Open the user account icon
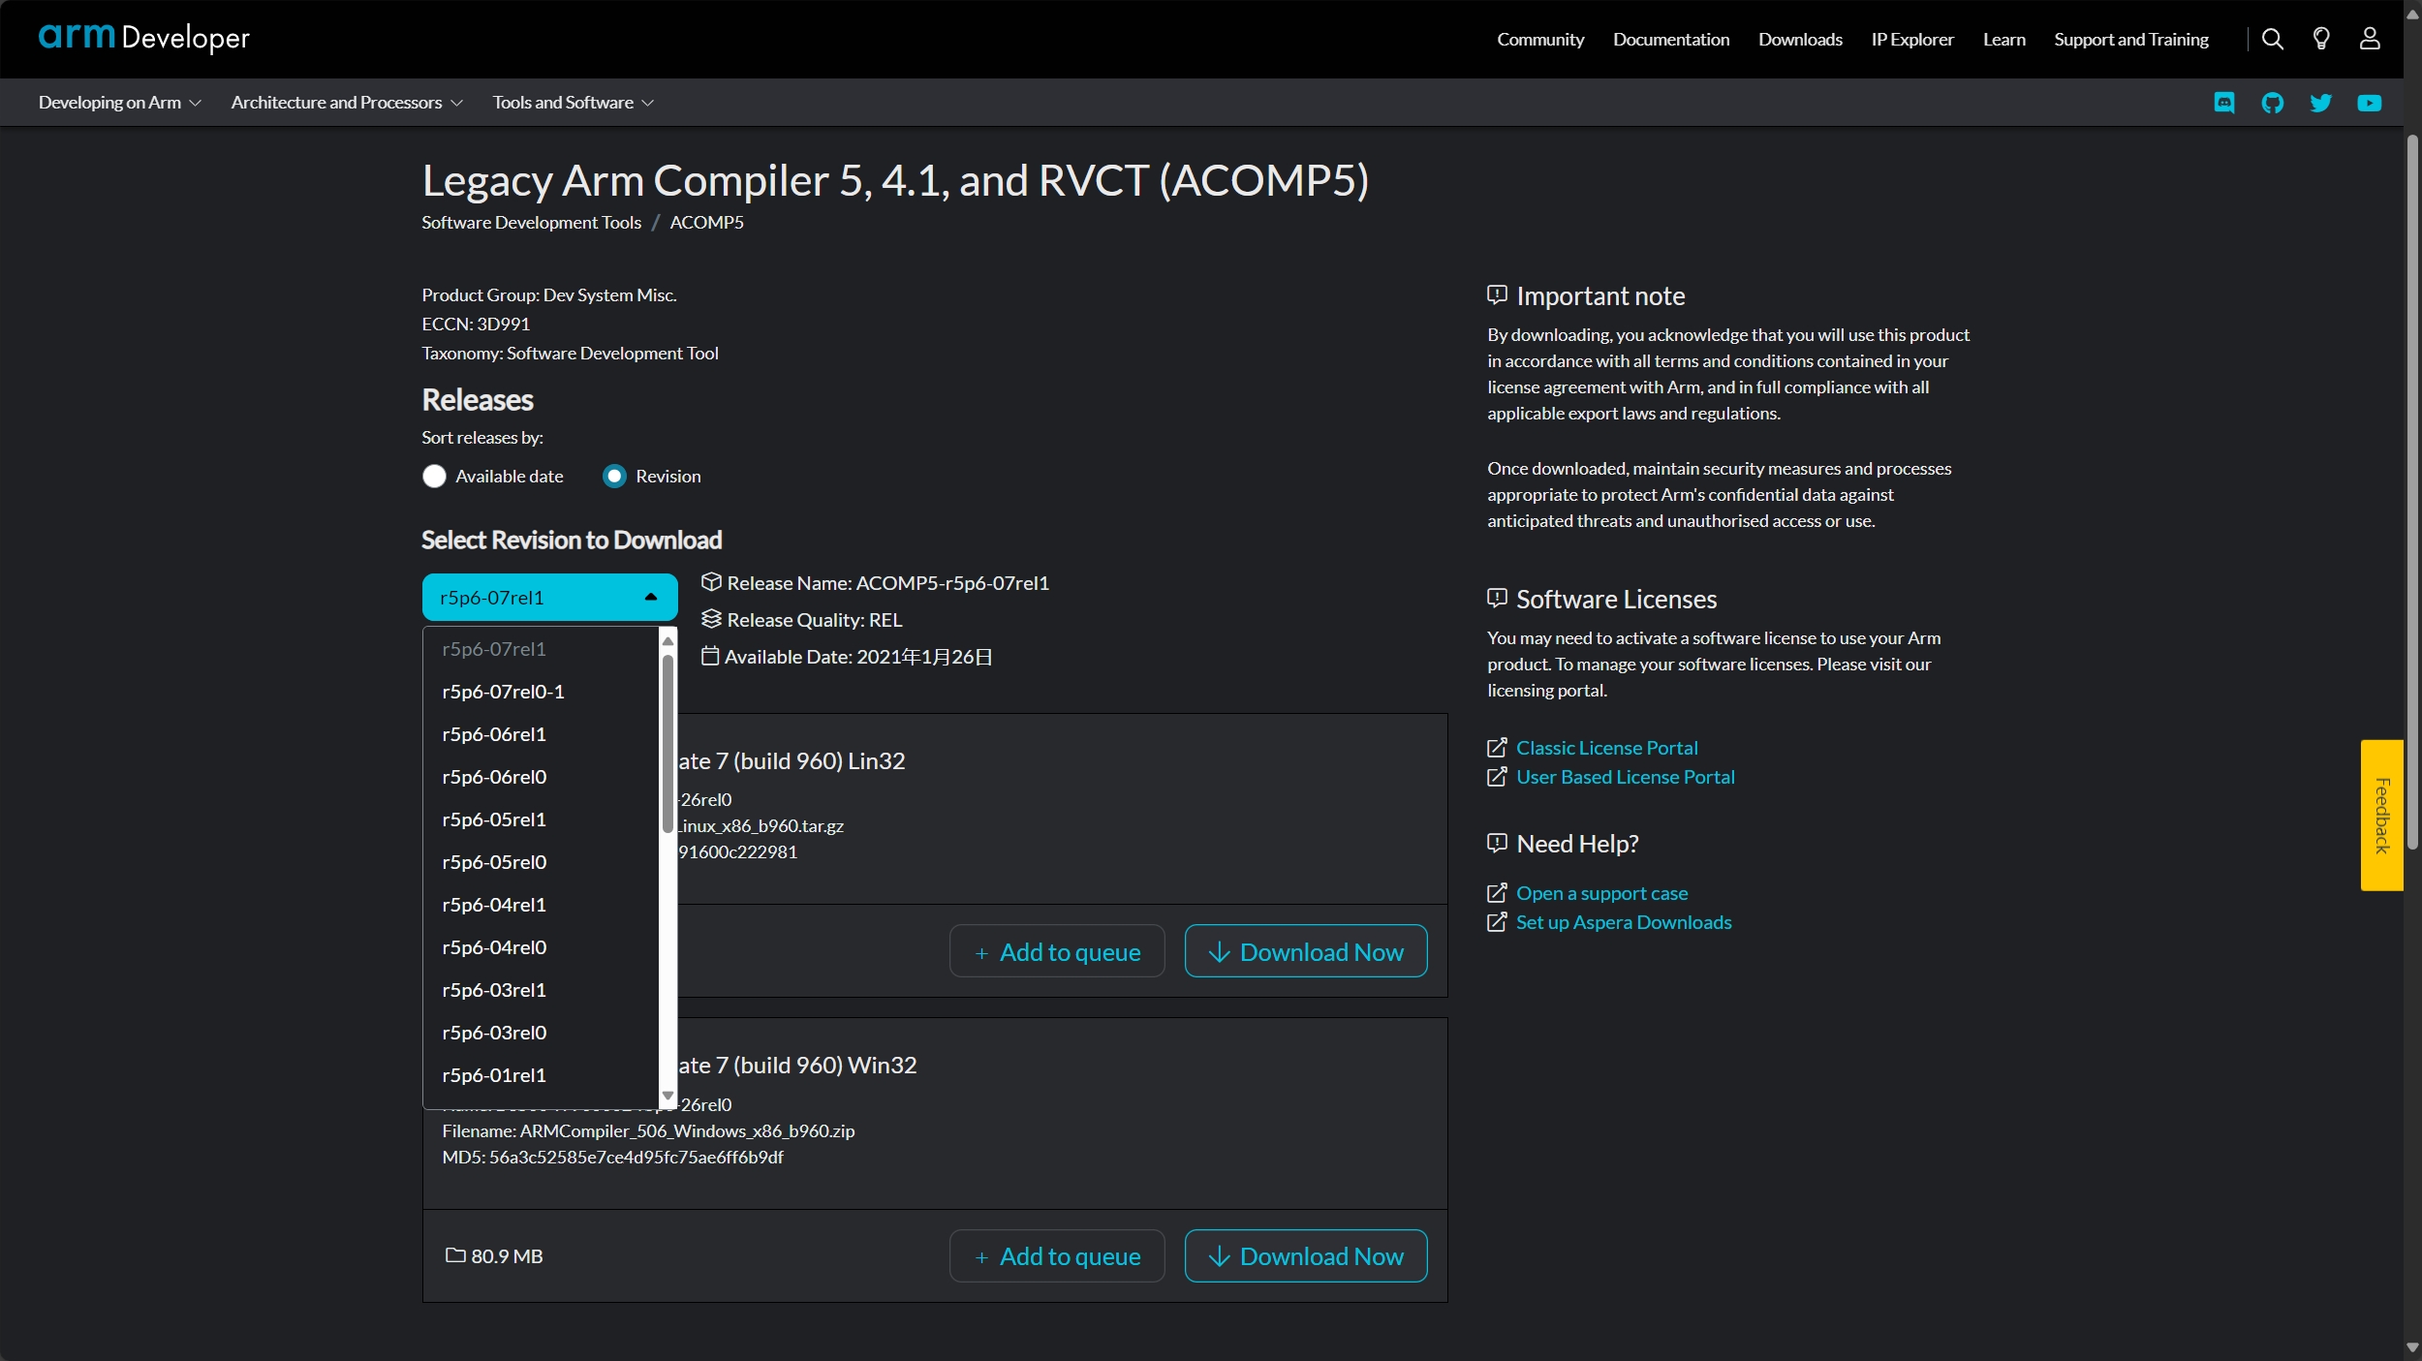2422x1361 pixels. pos(2369,39)
